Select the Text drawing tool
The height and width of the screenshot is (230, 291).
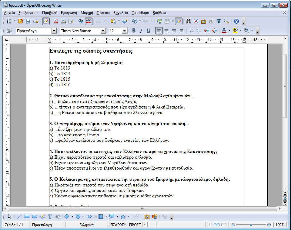coord(50,216)
